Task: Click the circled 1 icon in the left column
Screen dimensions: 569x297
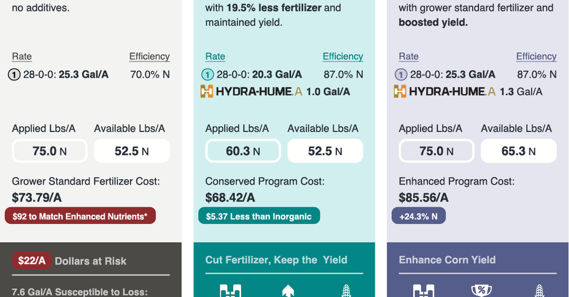Action: [x=14, y=74]
